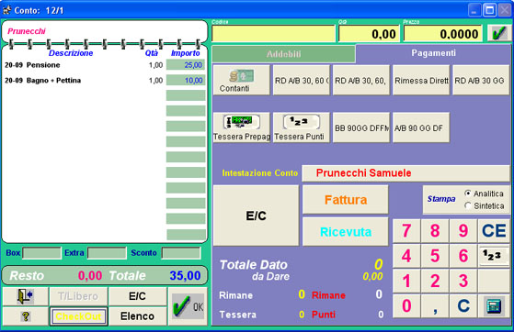
Task: Click the Codice input field
Action: (x=273, y=33)
